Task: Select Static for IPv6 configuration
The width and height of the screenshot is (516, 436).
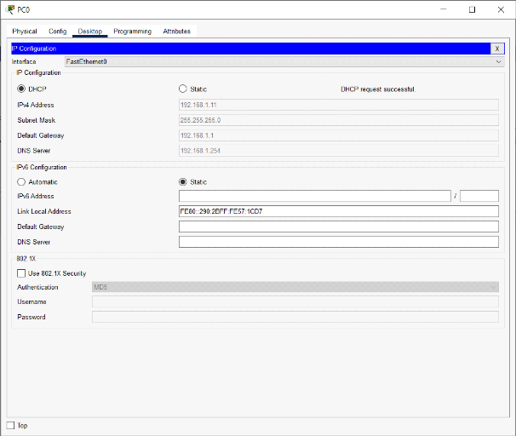Action: [x=182, y=181]
